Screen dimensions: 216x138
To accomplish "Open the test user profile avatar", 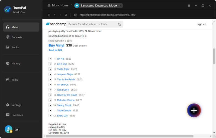I will [9, 129].
